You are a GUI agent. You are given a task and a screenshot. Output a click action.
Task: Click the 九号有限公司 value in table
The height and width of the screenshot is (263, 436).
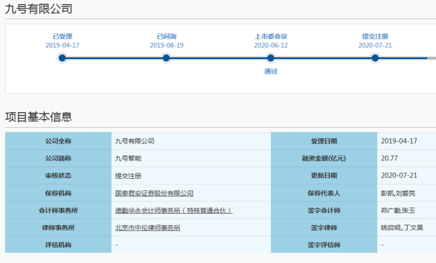pyautogui.click(x=135, y=141)
